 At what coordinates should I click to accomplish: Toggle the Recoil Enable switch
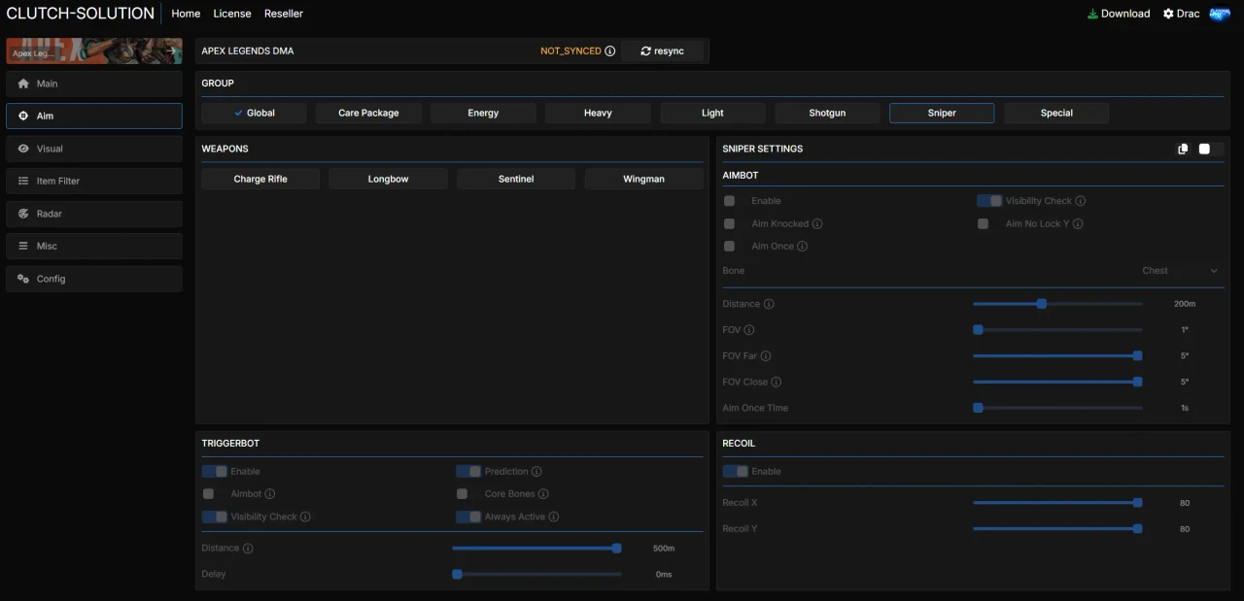point(736,471)
